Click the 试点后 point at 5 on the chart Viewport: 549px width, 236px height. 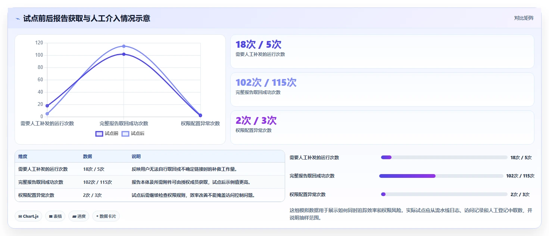[x=47, y=114]
